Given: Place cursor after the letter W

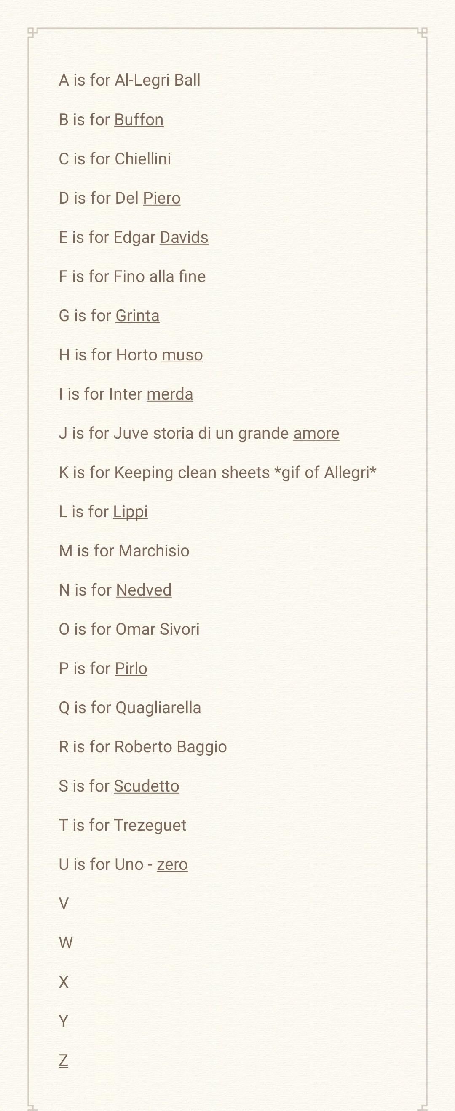Looking at the screenshot, I should tap(74, 943).
